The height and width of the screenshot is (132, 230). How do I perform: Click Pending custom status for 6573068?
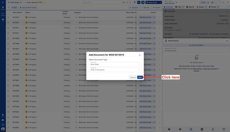pyautogui.click(x=67, y=43)
